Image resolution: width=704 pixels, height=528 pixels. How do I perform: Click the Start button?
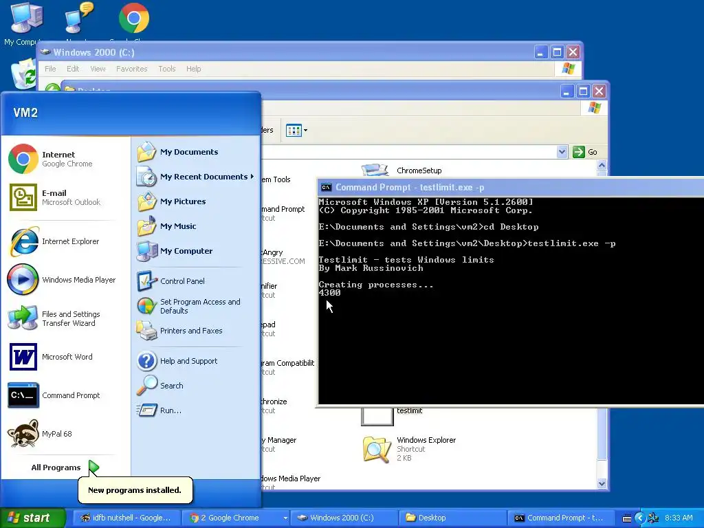coord(32,518)
